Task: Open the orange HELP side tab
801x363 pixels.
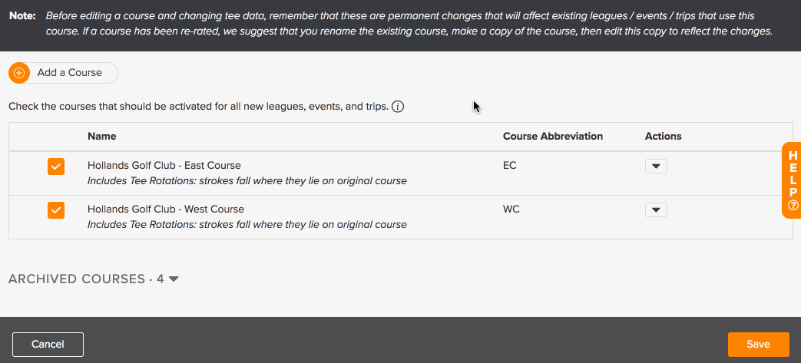Action: (x=792, y=180)
